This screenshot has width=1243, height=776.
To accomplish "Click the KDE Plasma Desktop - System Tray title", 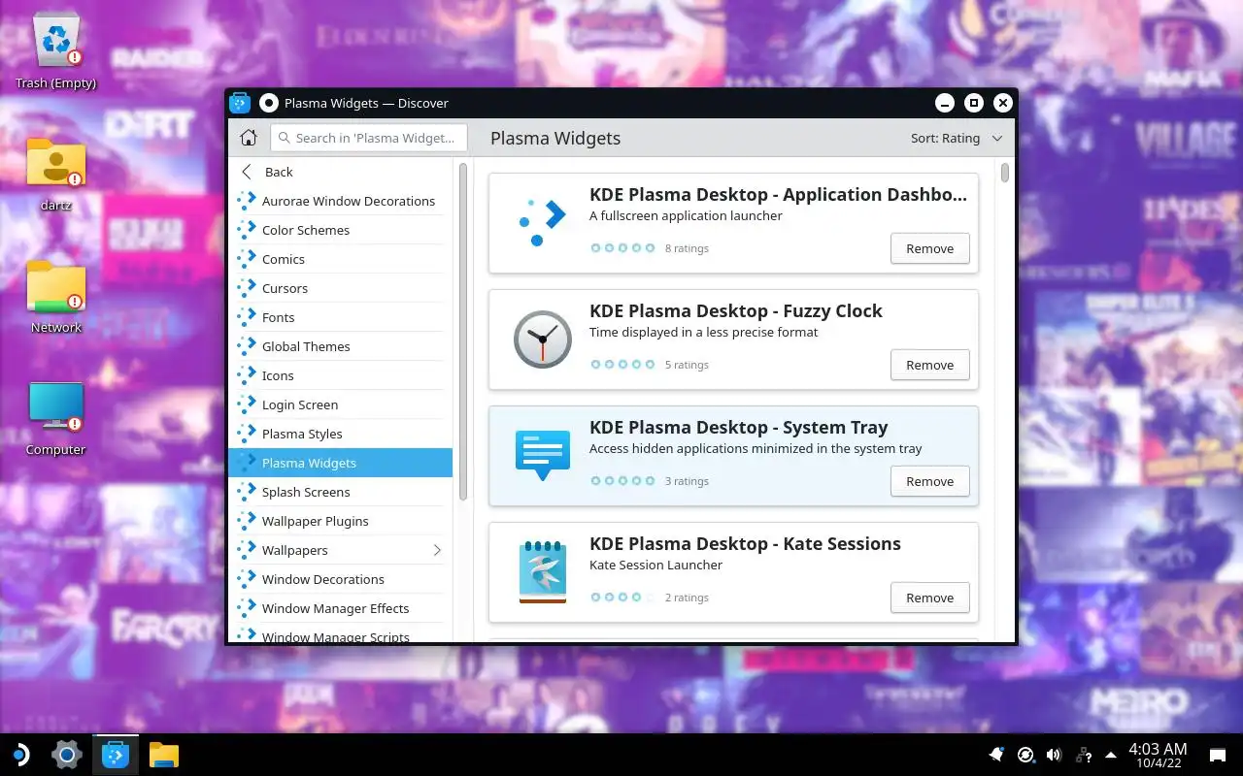I will tap(738, 427).
